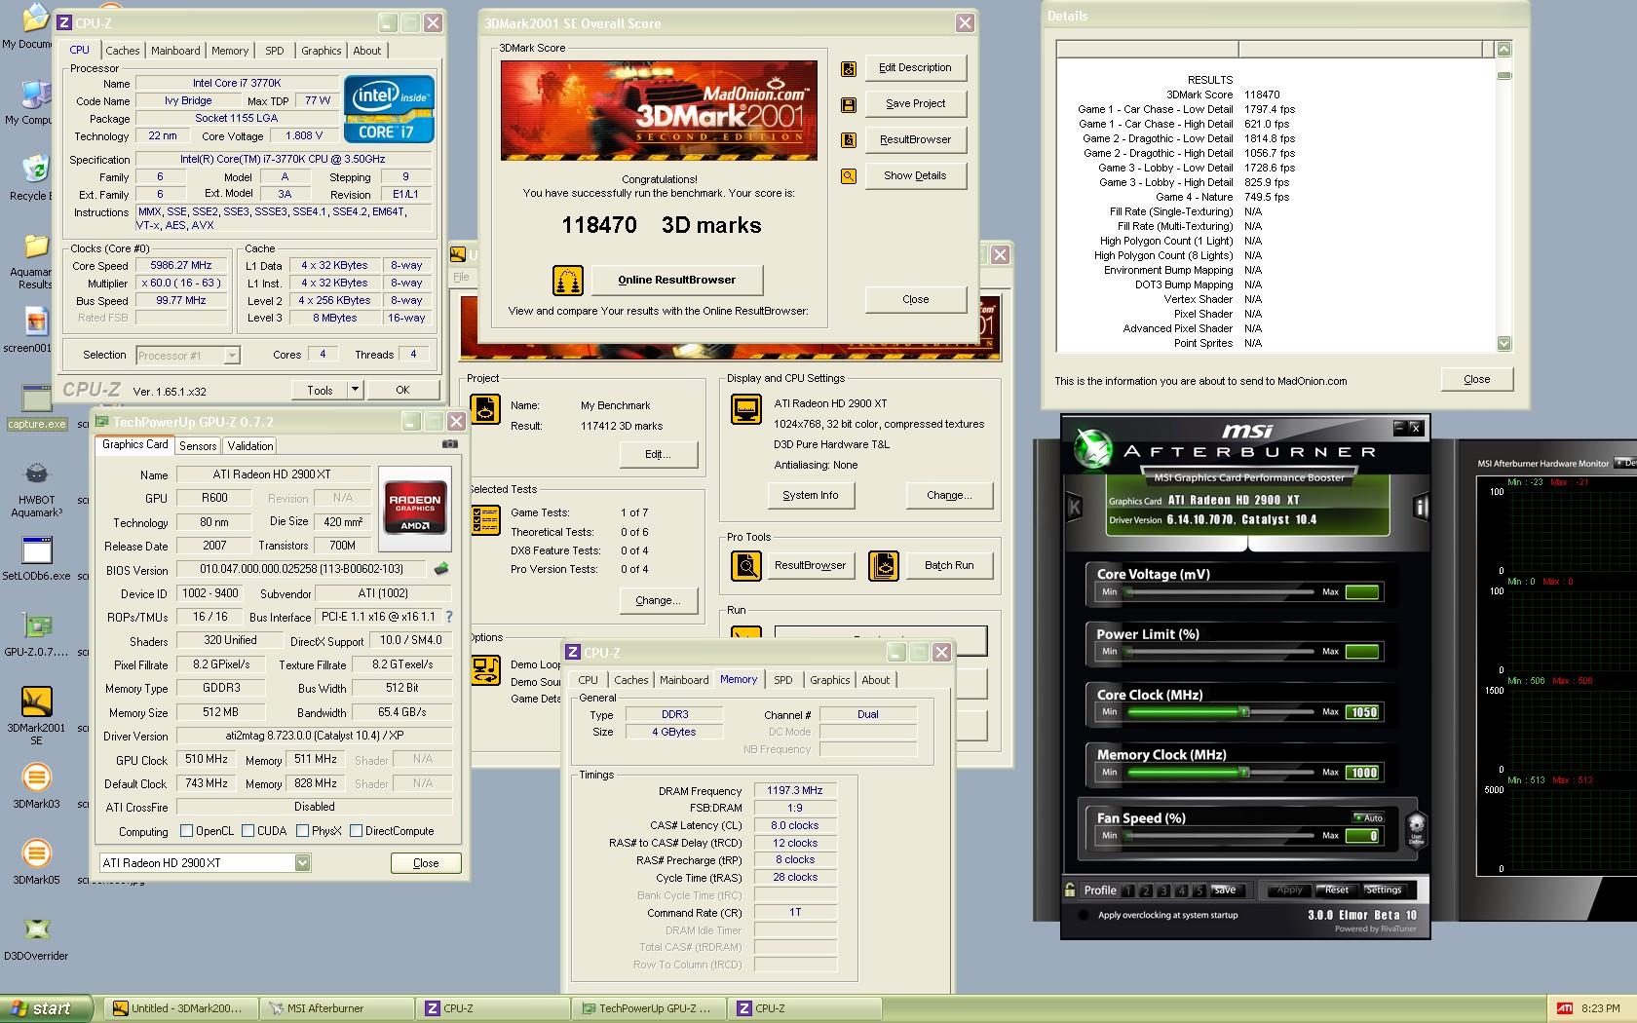Click the GPU-Z screenshot camera icon
The height and width of the screenshot is (1023, 1637).
449,444
